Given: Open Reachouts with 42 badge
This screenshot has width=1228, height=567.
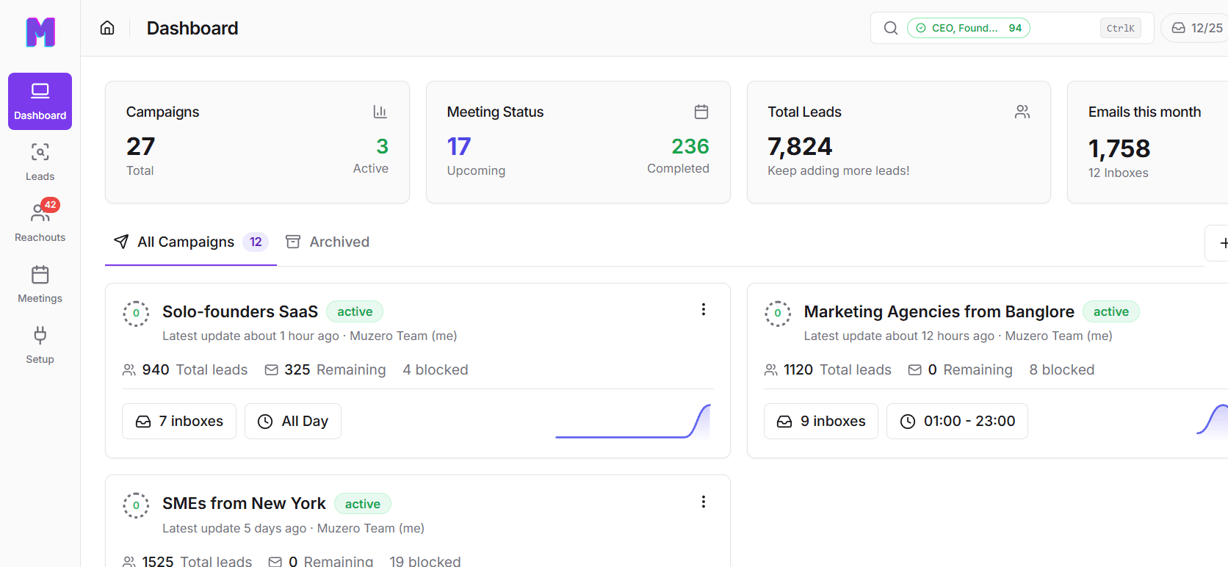Looking at the screenshot, I should tap(40, 221).
